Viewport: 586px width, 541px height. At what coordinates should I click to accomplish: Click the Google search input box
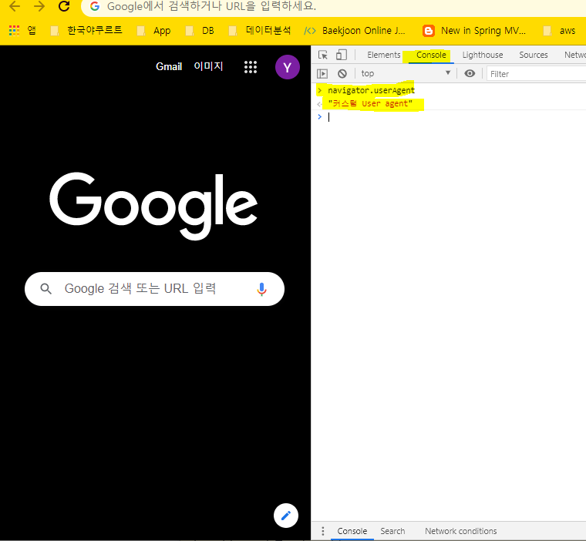click(154, 289)
